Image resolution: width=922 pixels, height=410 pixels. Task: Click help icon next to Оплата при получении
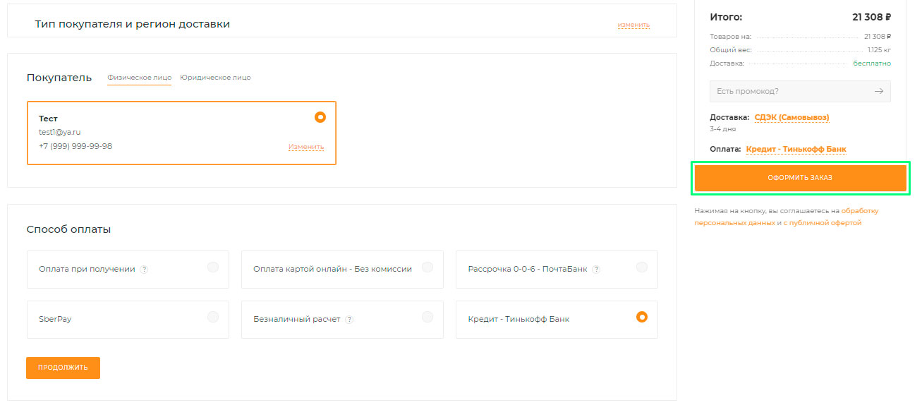(144, 270)
